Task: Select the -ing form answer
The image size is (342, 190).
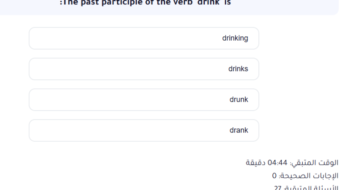Action: tap(144, 38)
